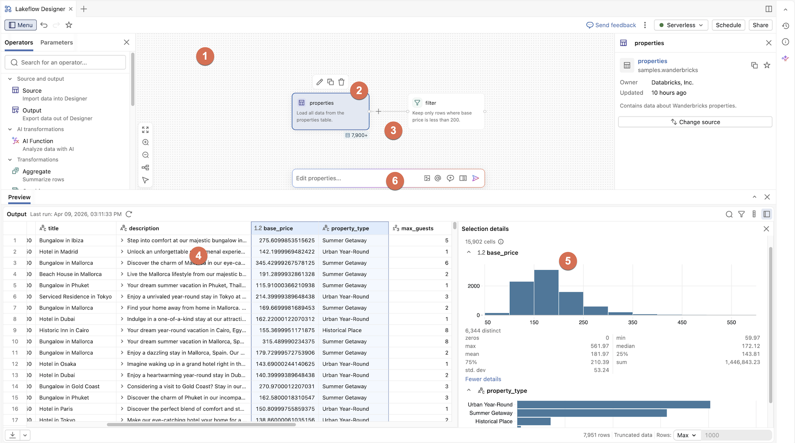795x443 pixels.
Task: Refresh the output preview run
Action: [x=129, y=214]
